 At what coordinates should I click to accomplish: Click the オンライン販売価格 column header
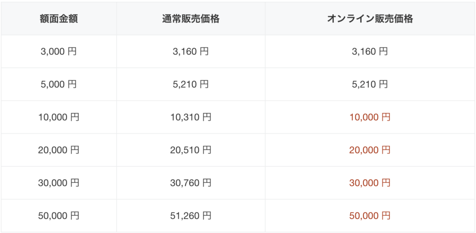[370, 19]
